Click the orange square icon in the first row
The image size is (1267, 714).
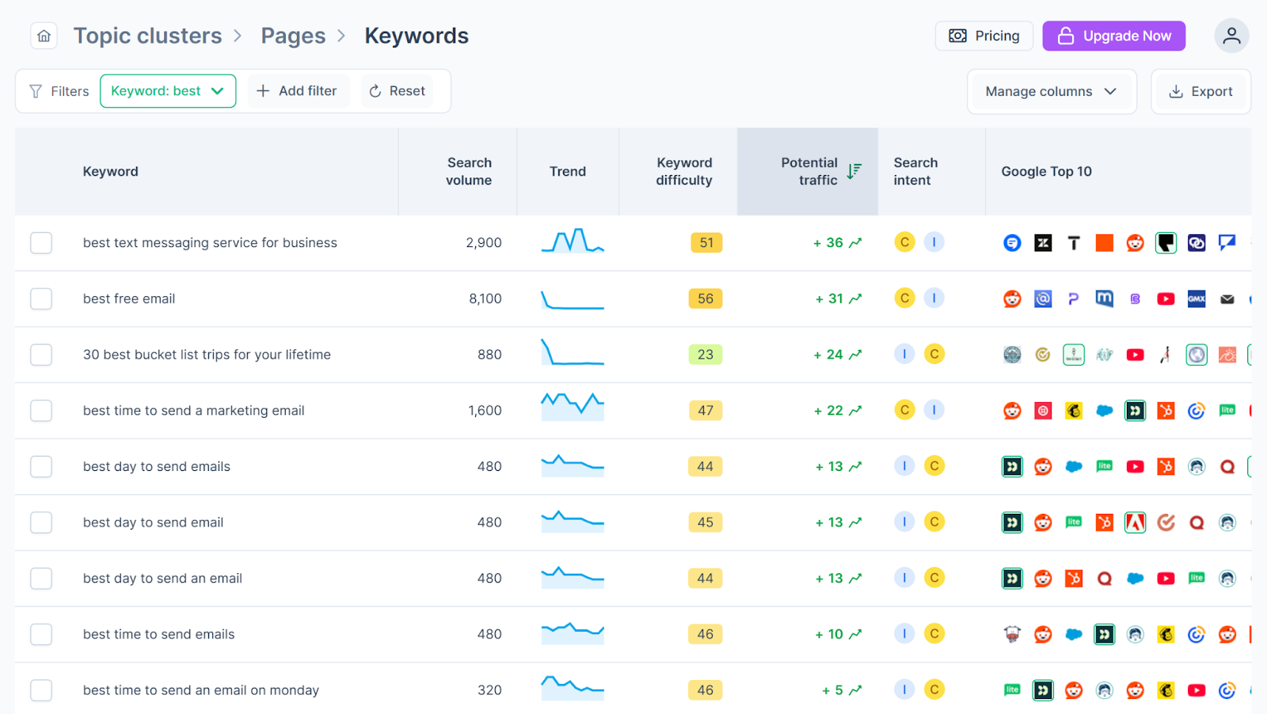[x=1104, y=243]
